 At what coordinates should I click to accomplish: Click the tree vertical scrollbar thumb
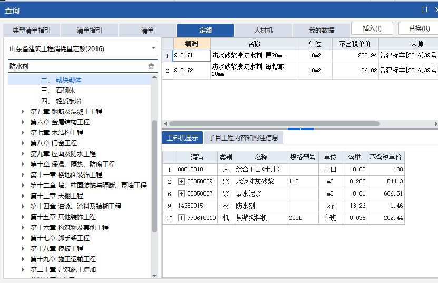154,176
